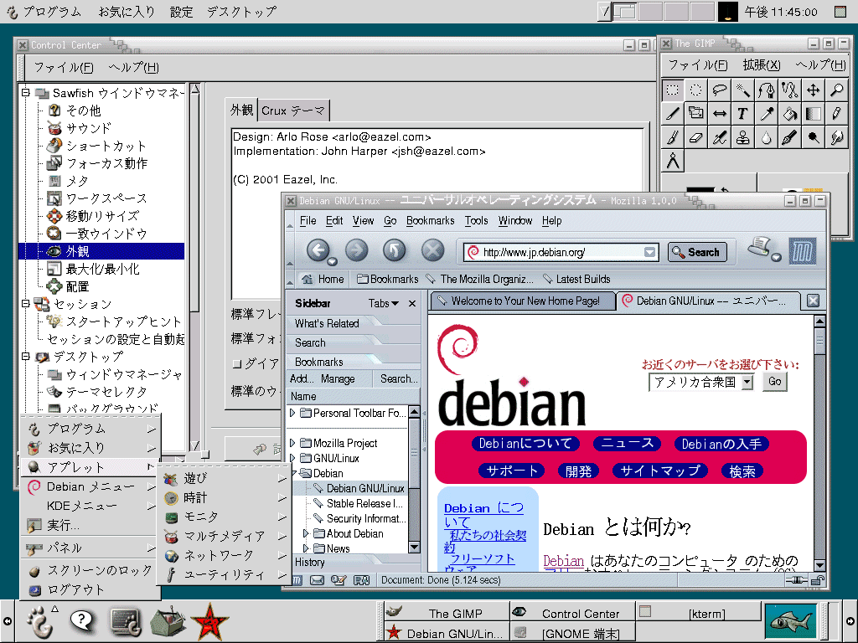Select ログアウト in the GNOME menu
The image size is (858, 643).
[x=90, y=590]
